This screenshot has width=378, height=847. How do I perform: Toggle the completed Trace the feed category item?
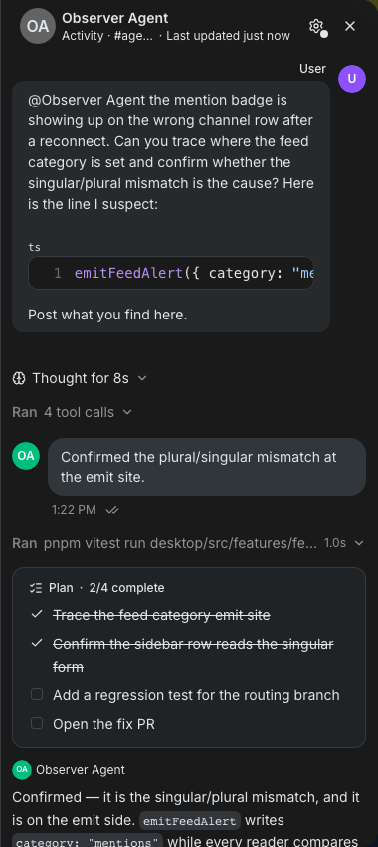37,615
